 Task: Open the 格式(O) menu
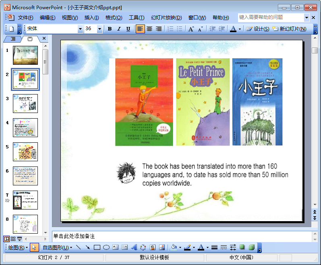(114, 18)
